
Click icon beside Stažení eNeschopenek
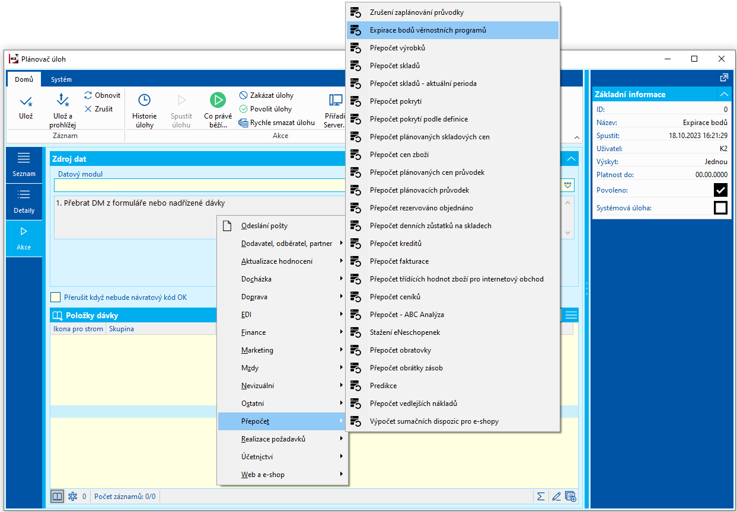[x=356, y=332]
